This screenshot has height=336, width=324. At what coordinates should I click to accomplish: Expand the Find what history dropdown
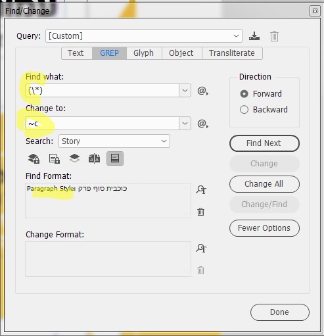coord(185,91)
